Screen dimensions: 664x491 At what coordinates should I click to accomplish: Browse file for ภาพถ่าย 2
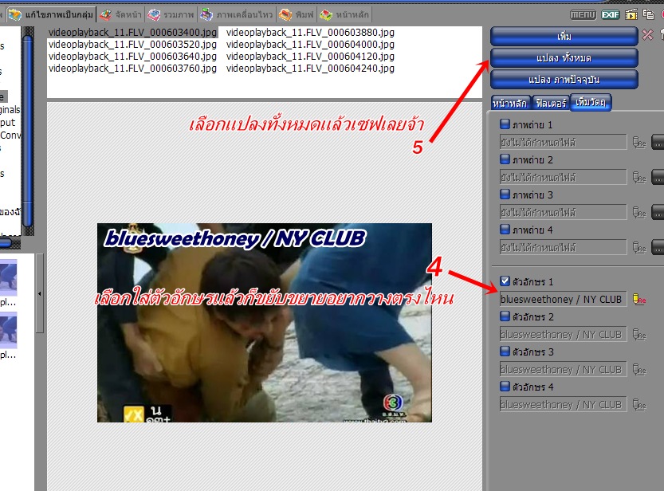(658, 178)
